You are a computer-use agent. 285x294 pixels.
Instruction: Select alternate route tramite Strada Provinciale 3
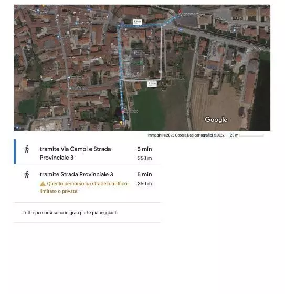pyautogui.click(x=87, y=184)
